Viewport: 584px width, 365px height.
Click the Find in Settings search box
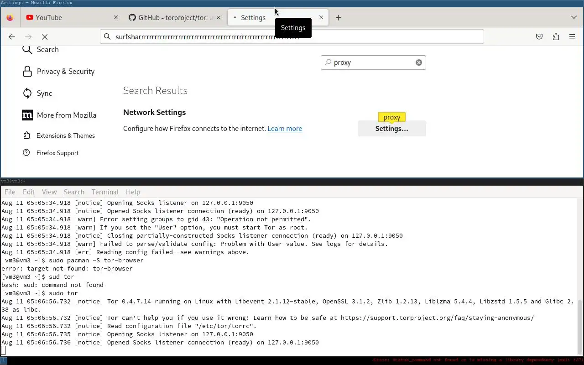(373, 63)
